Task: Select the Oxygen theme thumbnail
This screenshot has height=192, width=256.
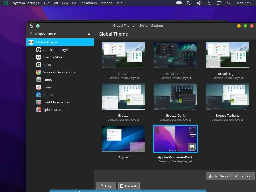Action: click(x=123, y=139)
